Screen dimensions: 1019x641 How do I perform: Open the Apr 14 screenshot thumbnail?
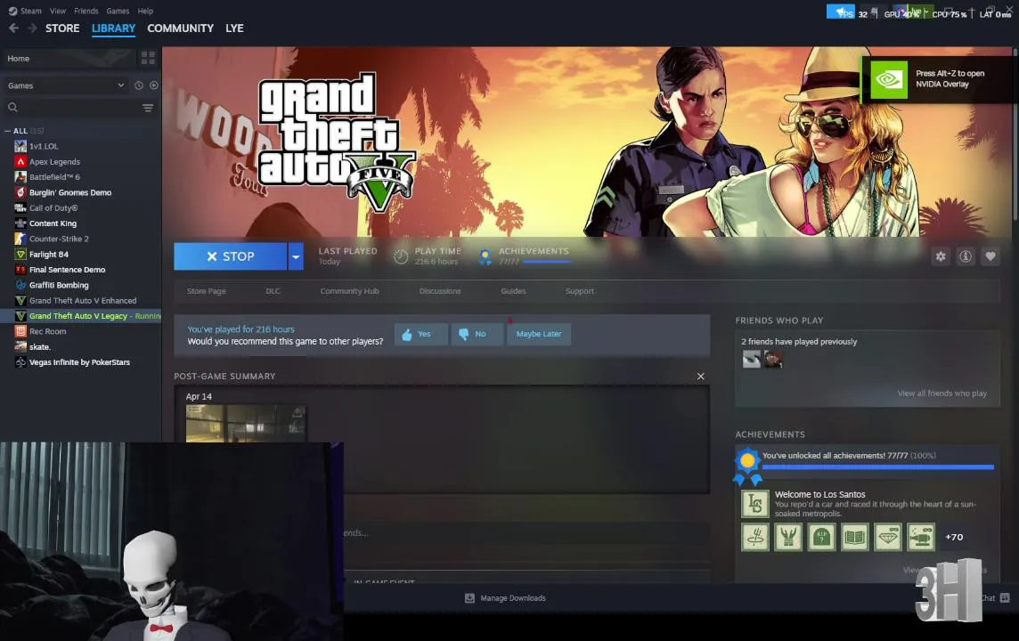(x=246, y=424)
